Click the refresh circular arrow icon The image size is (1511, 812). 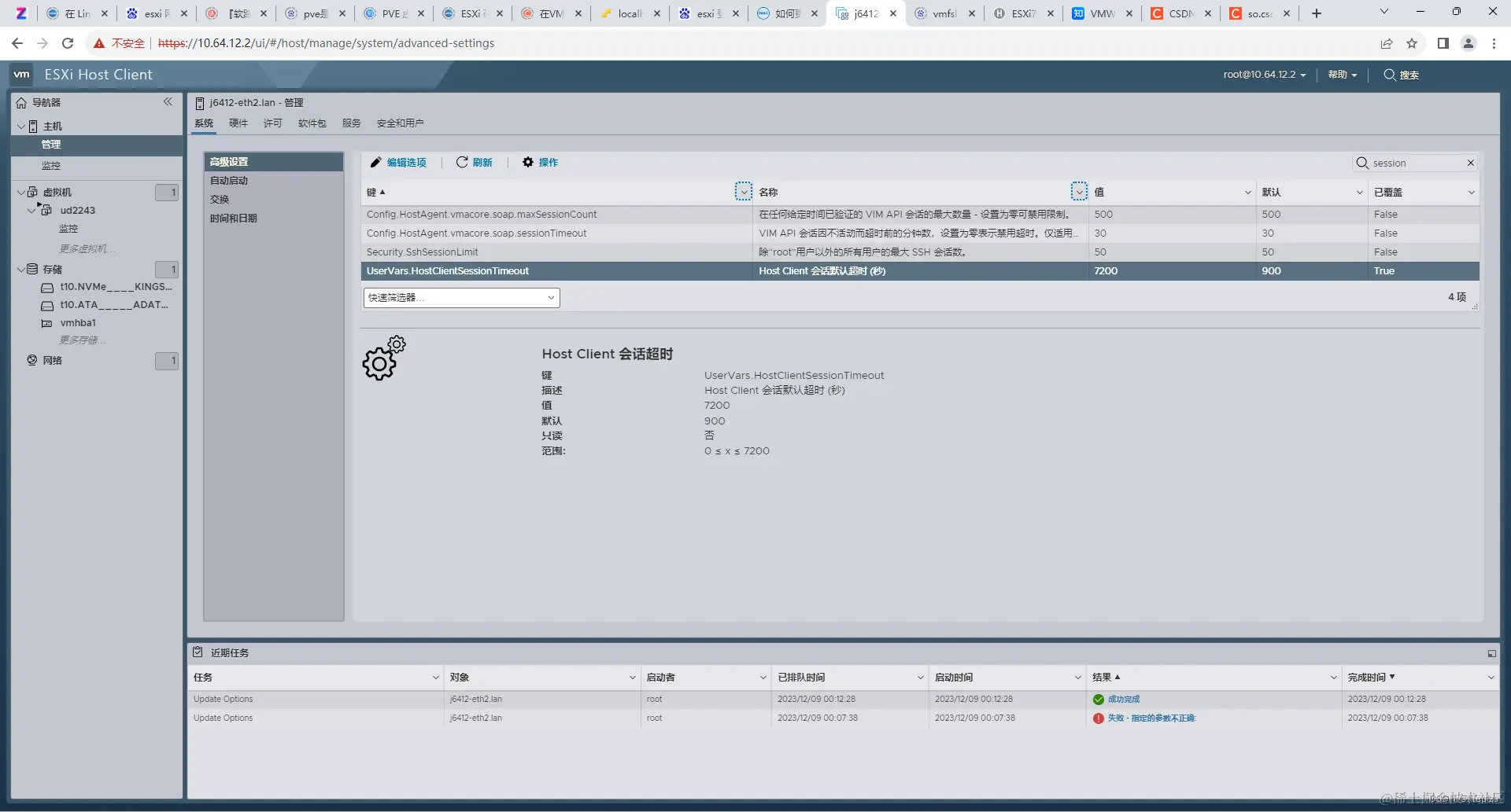[x=462, y=162]
